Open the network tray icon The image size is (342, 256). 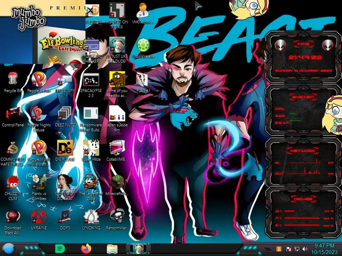pos(297,249)
